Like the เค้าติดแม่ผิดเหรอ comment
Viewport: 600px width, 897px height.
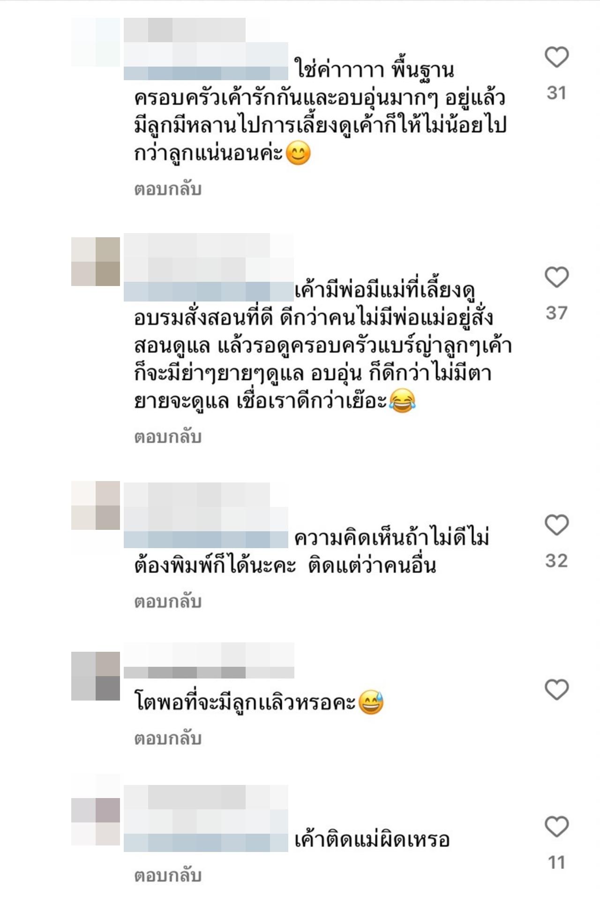click(556, 827)
